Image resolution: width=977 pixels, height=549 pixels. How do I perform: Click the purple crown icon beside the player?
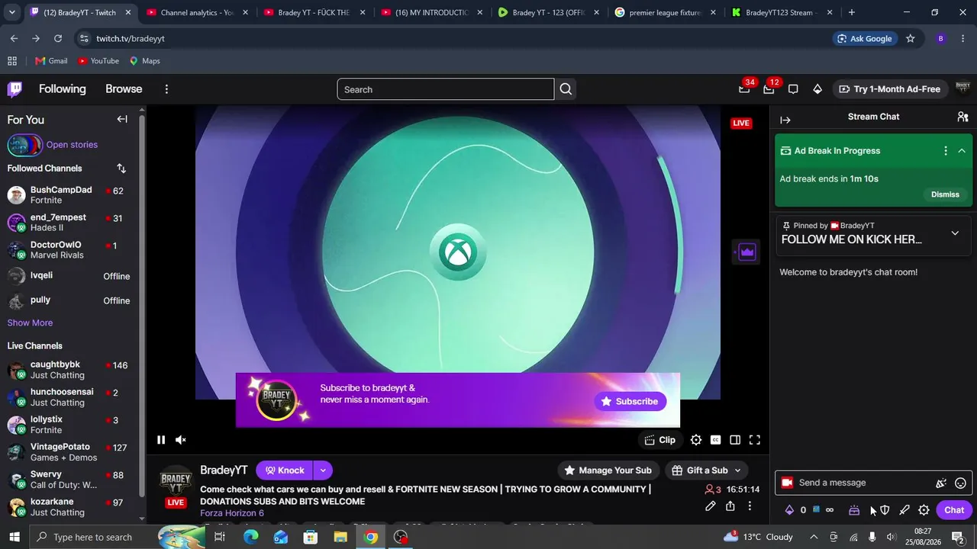(746, 252)
